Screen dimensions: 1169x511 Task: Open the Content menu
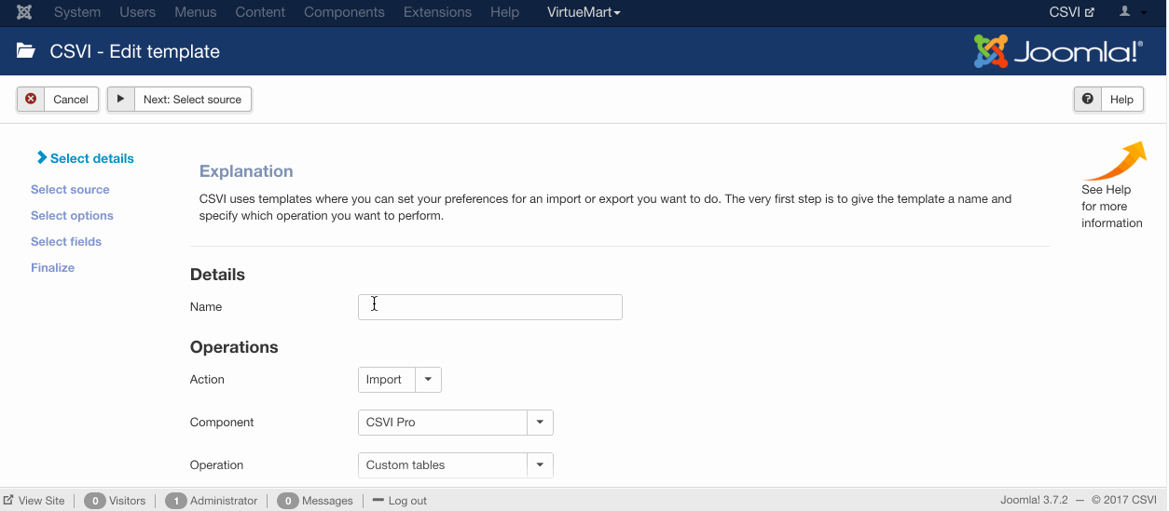(x=261, y=12)
